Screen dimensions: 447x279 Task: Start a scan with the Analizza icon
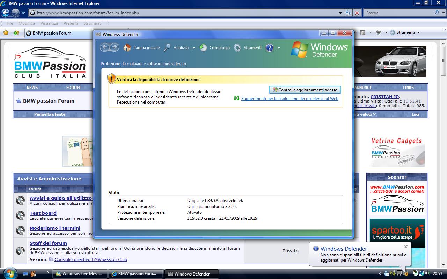pos(168,48)
